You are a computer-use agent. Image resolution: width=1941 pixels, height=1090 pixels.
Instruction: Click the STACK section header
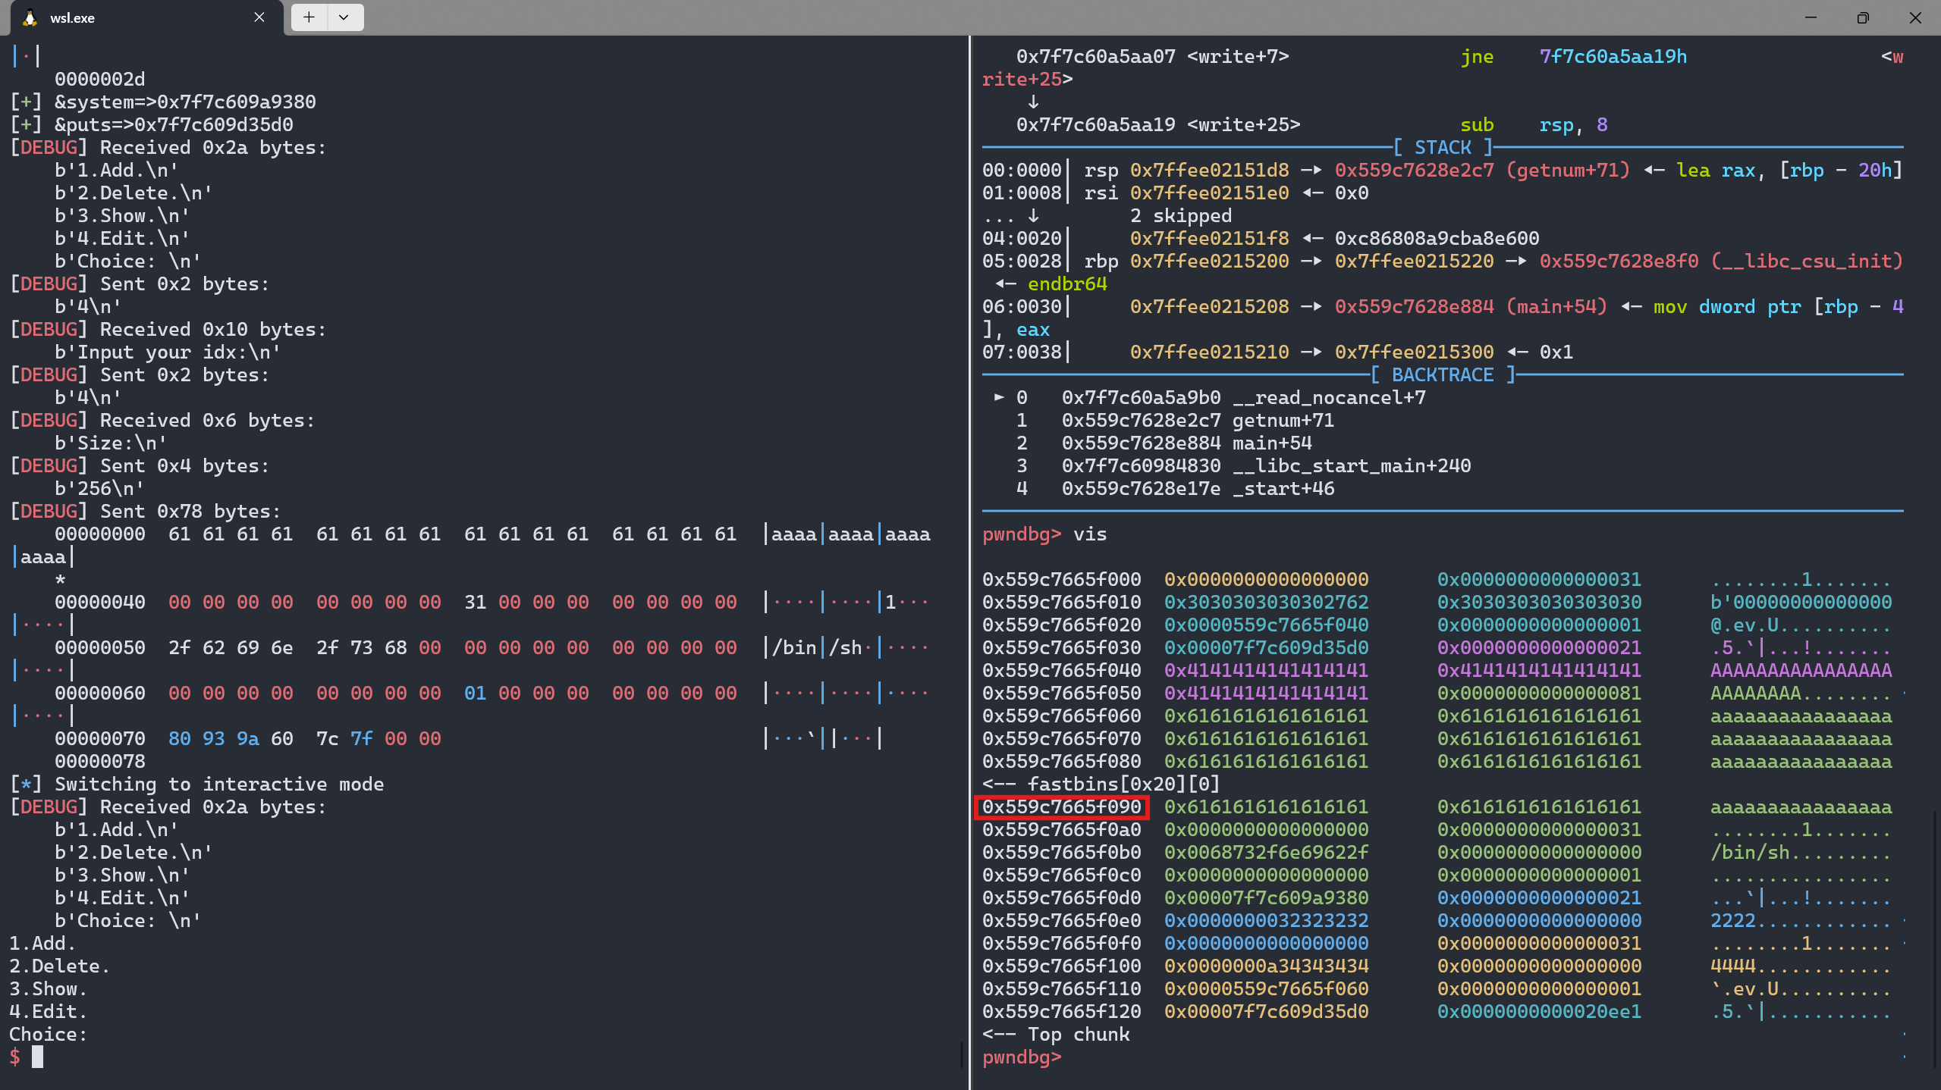(1443, 147)
